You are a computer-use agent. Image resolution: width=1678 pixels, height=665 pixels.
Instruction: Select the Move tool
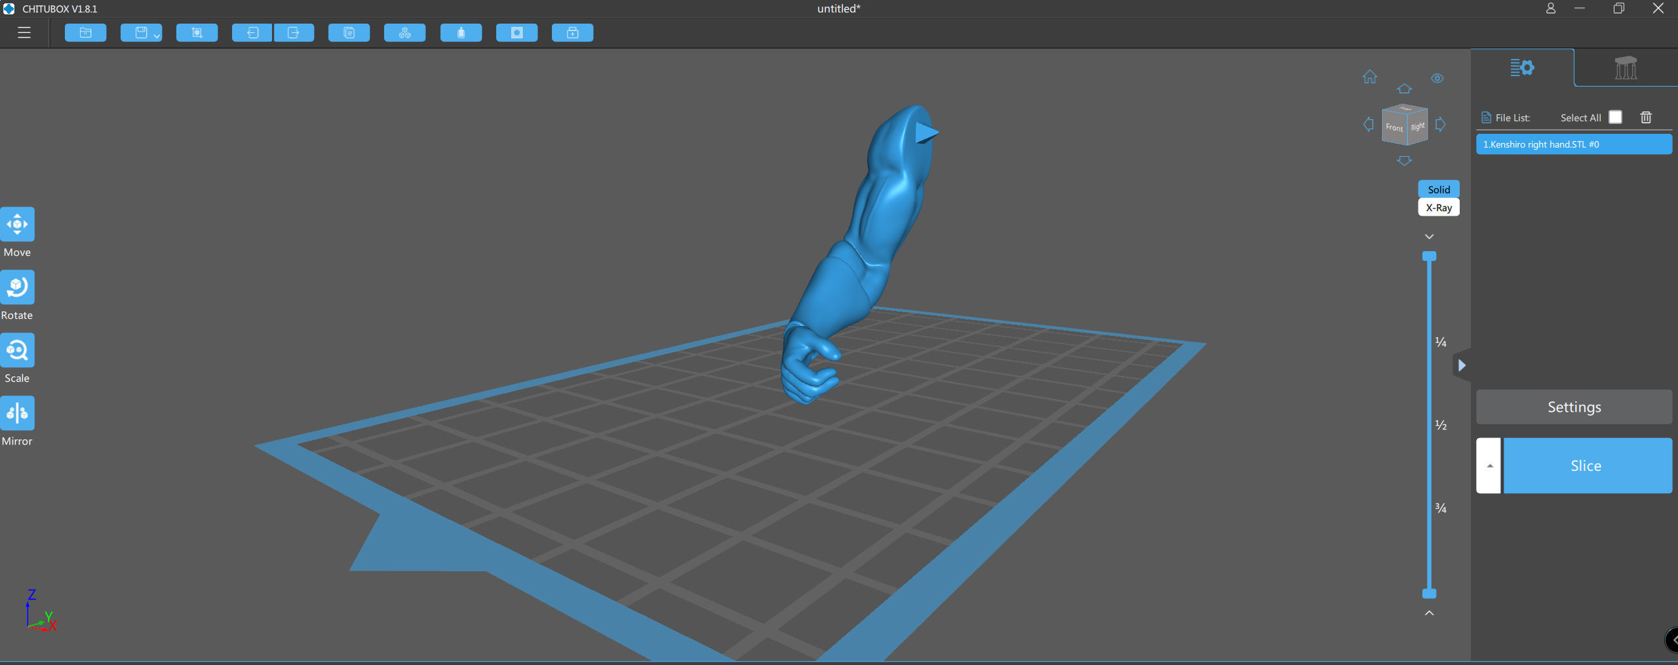[x=17, y=224]
